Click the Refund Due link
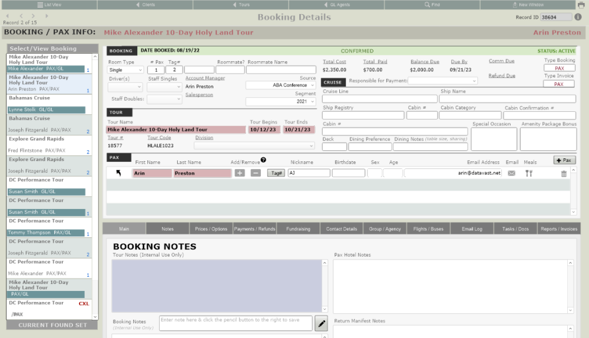589x338 pixels. coord(502,76)
